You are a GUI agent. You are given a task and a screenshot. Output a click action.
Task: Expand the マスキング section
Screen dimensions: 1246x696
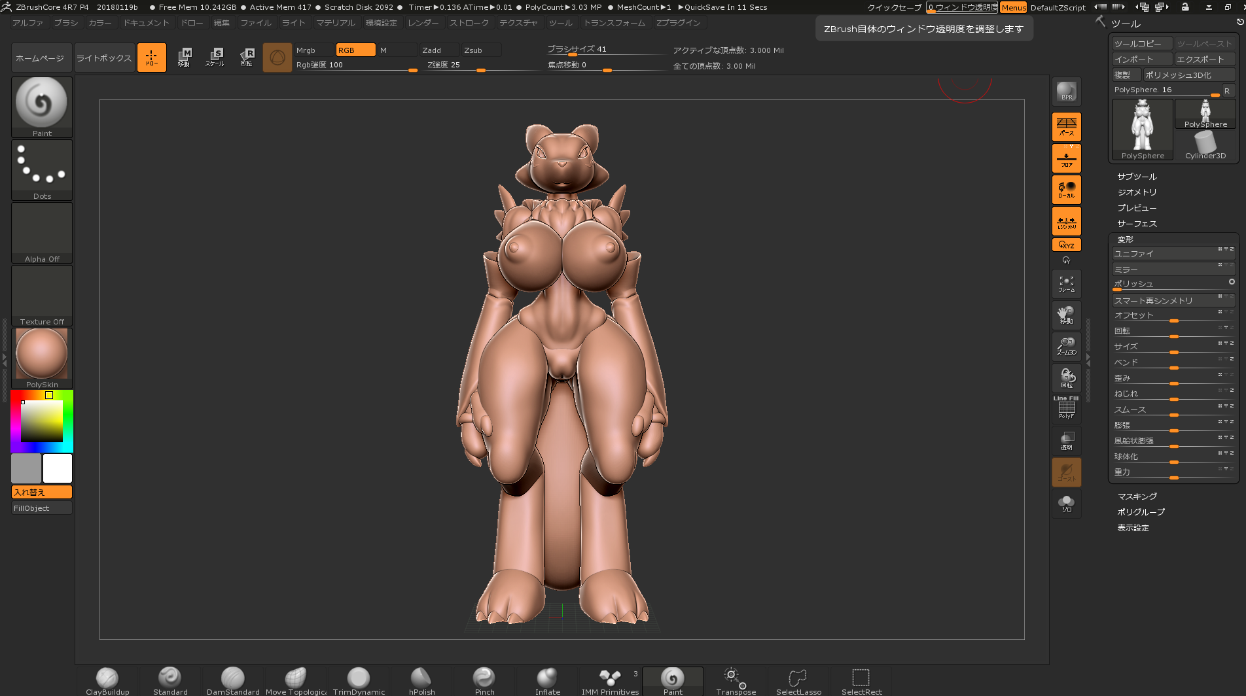click(x=1137, y=496)
